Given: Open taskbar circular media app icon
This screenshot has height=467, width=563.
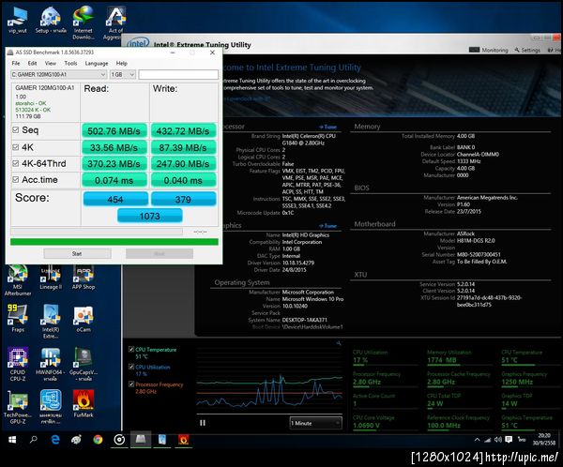Looking at the screenshot, I should click(119, 440).
